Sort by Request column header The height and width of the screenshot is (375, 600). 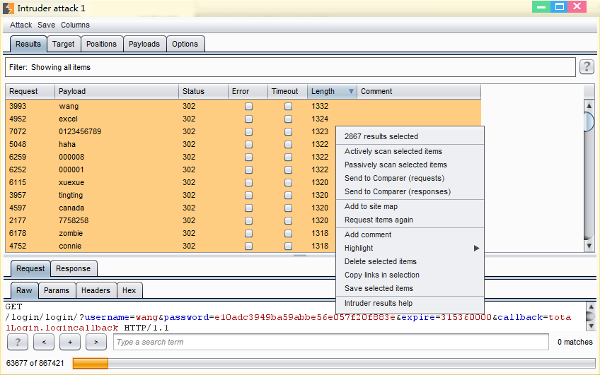coord(30,91)
